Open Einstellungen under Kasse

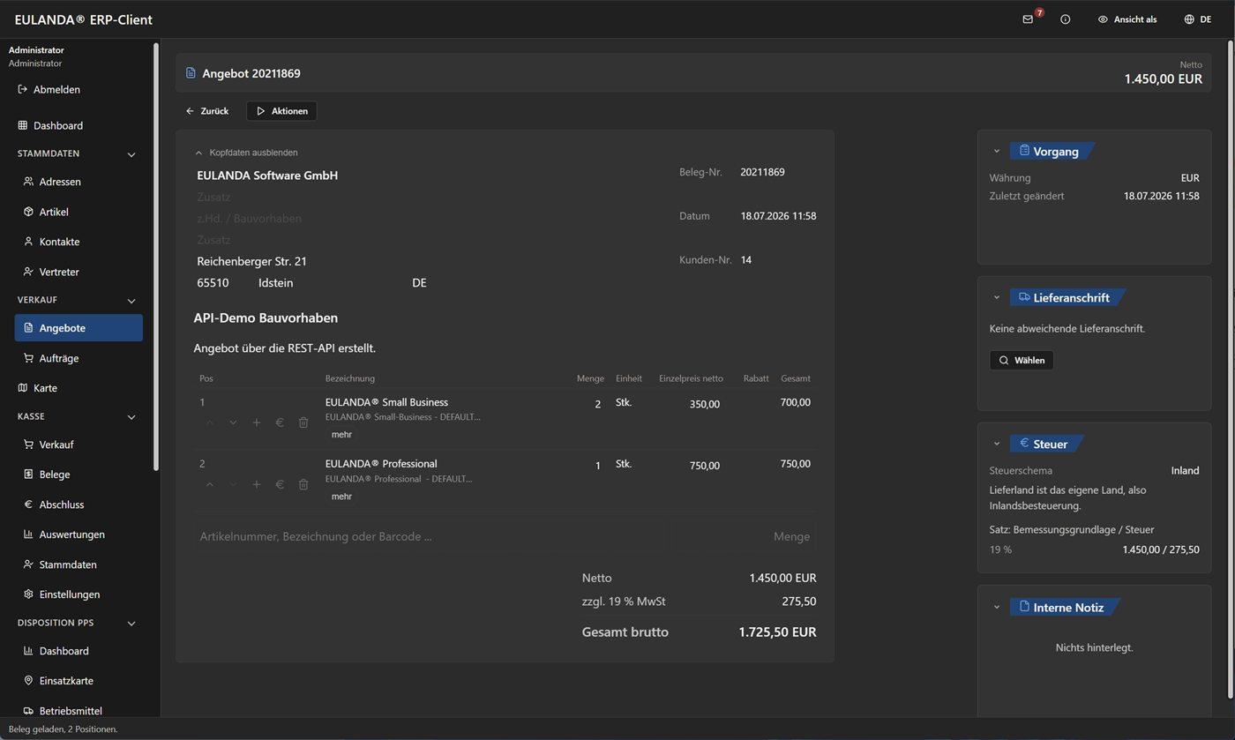pos(79,594)
